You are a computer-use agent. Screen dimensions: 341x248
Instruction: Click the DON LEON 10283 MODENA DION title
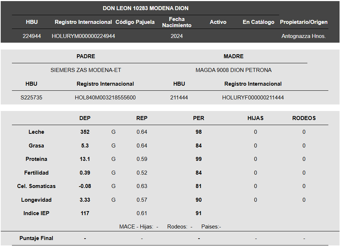[x=145, y=8]
